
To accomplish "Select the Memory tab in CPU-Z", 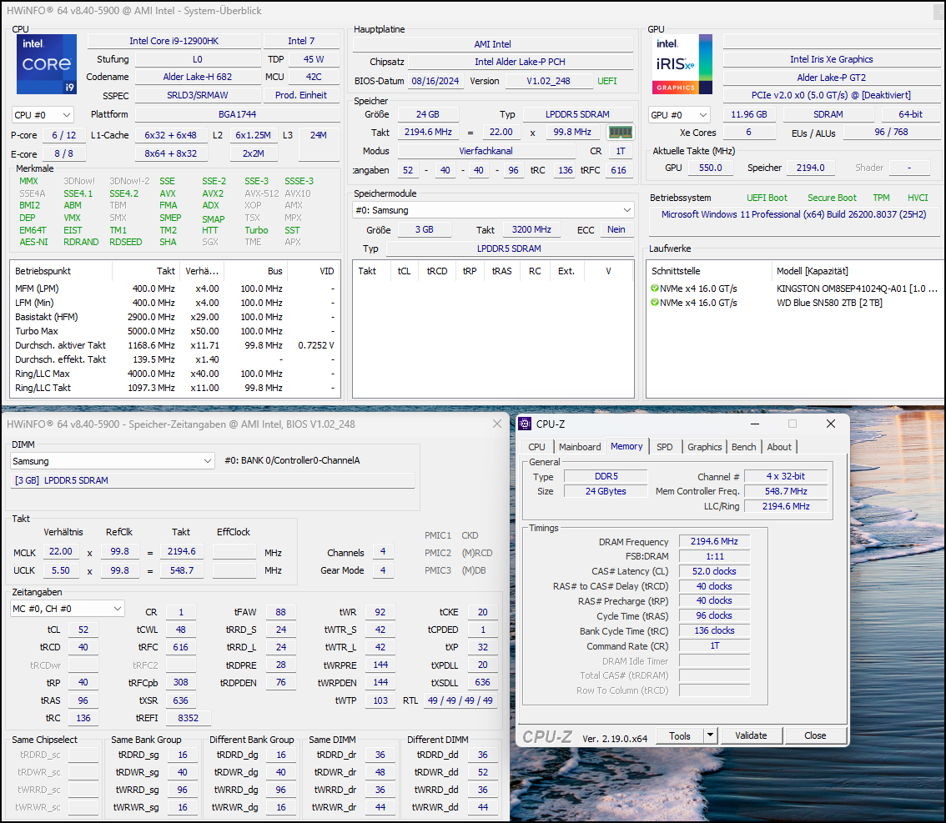I will 626,446.
